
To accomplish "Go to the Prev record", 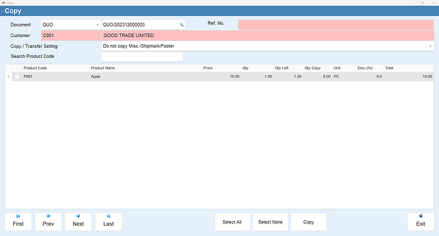I will coord(48,222).
